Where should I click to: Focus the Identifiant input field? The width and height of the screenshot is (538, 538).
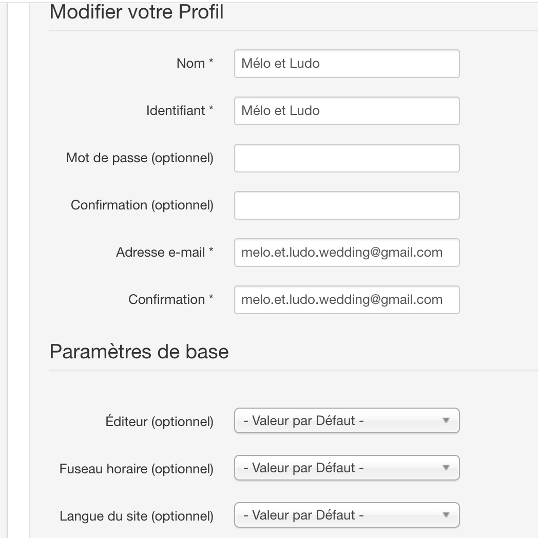pyautogui.click(x=347, y=111)
